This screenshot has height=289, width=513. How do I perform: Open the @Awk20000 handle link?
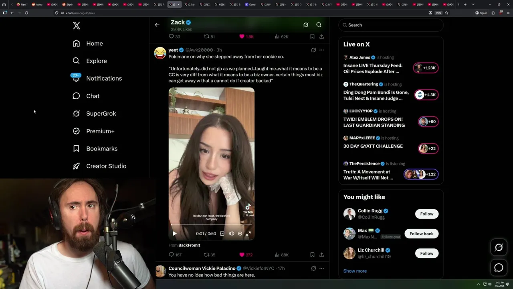tap(199, 50)
